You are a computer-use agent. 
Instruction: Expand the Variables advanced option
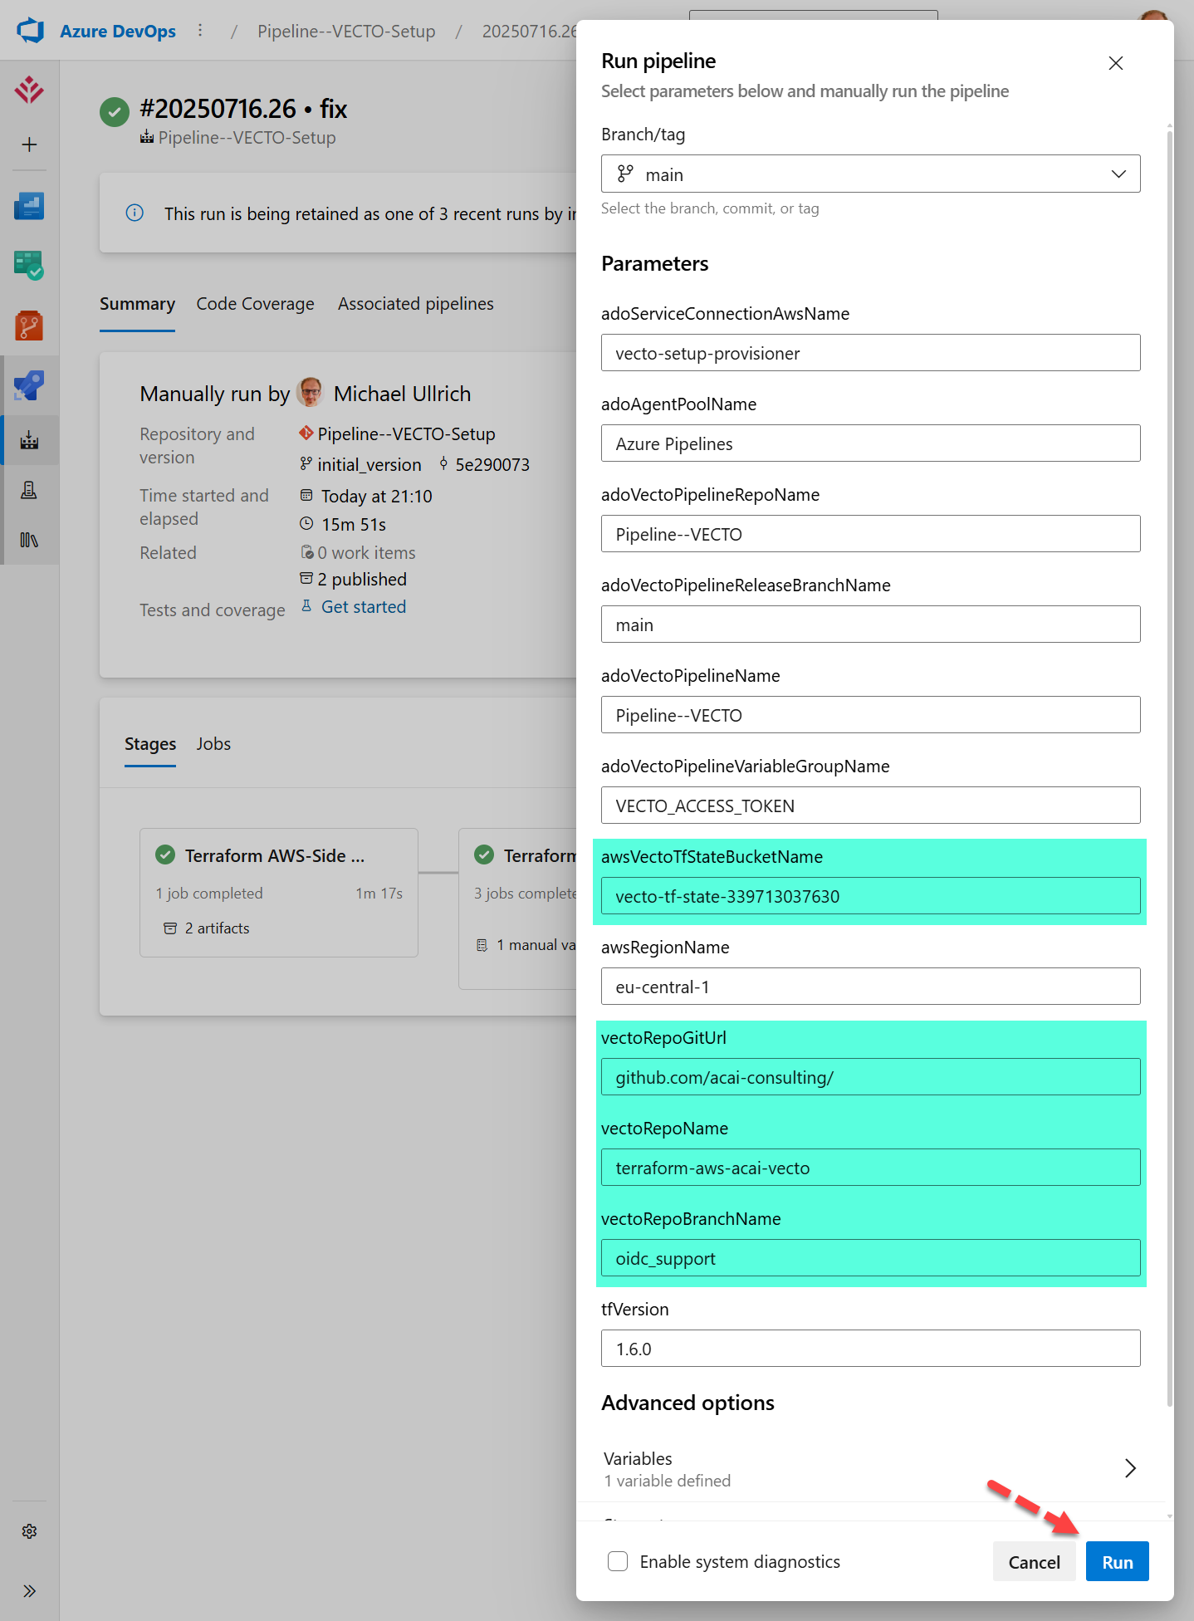point(870,1468)
